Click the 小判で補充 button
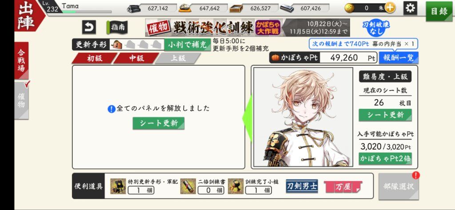This screenshot has width=455, height=210. [188, 45]
